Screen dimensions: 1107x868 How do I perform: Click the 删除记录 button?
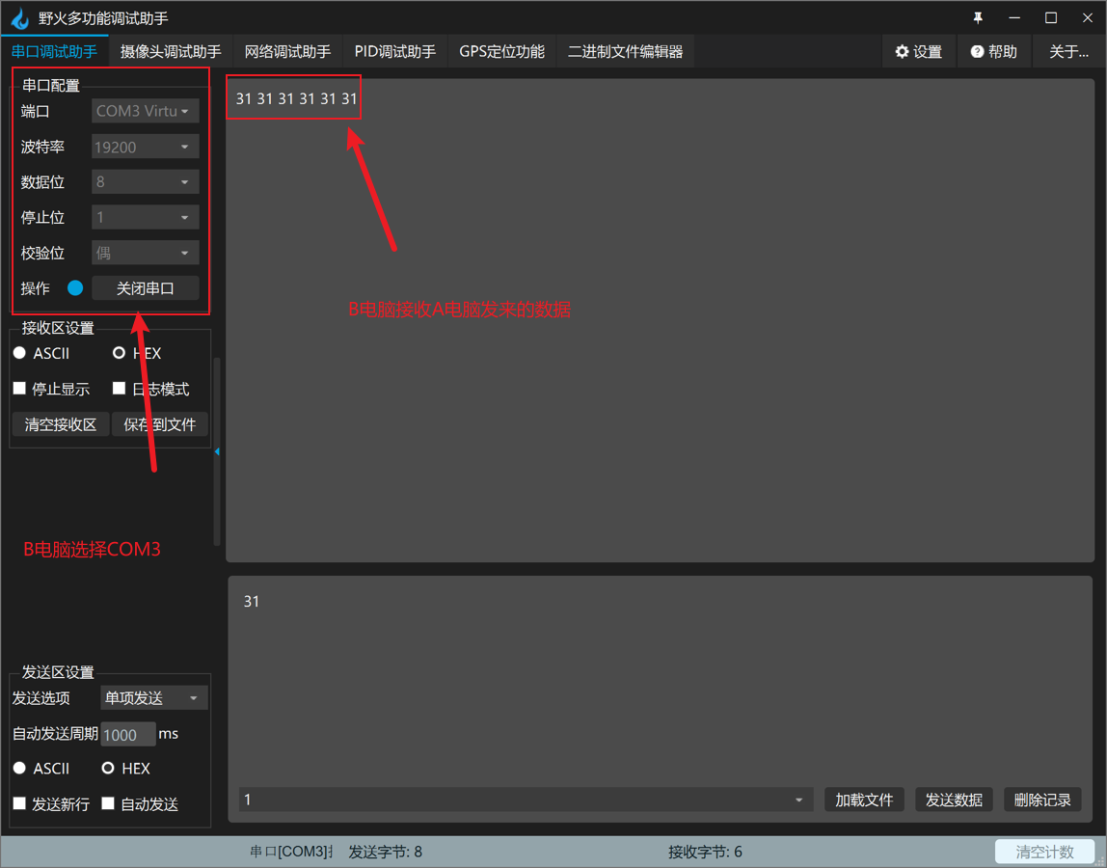1042,800
